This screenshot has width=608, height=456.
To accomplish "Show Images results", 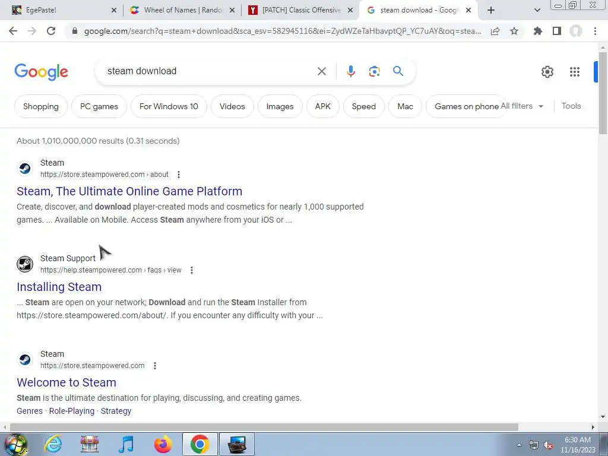I will [x=280, y=106].
